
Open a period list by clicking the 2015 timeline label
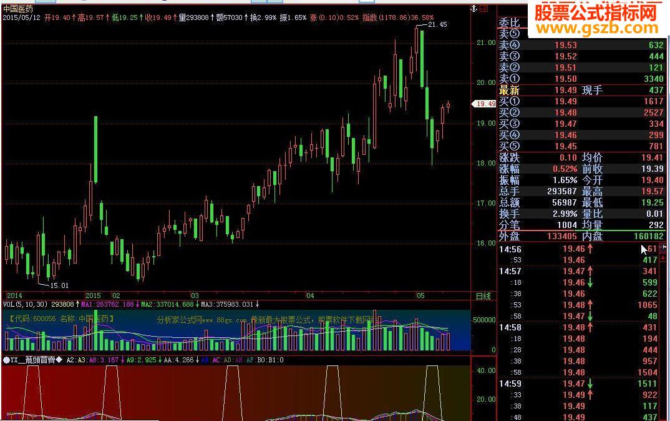(94, 295)
